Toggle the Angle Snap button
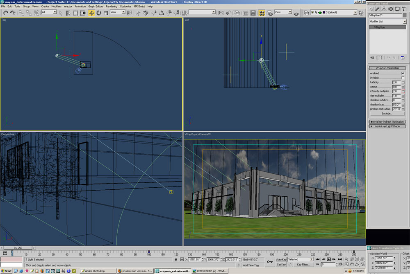 162,13
